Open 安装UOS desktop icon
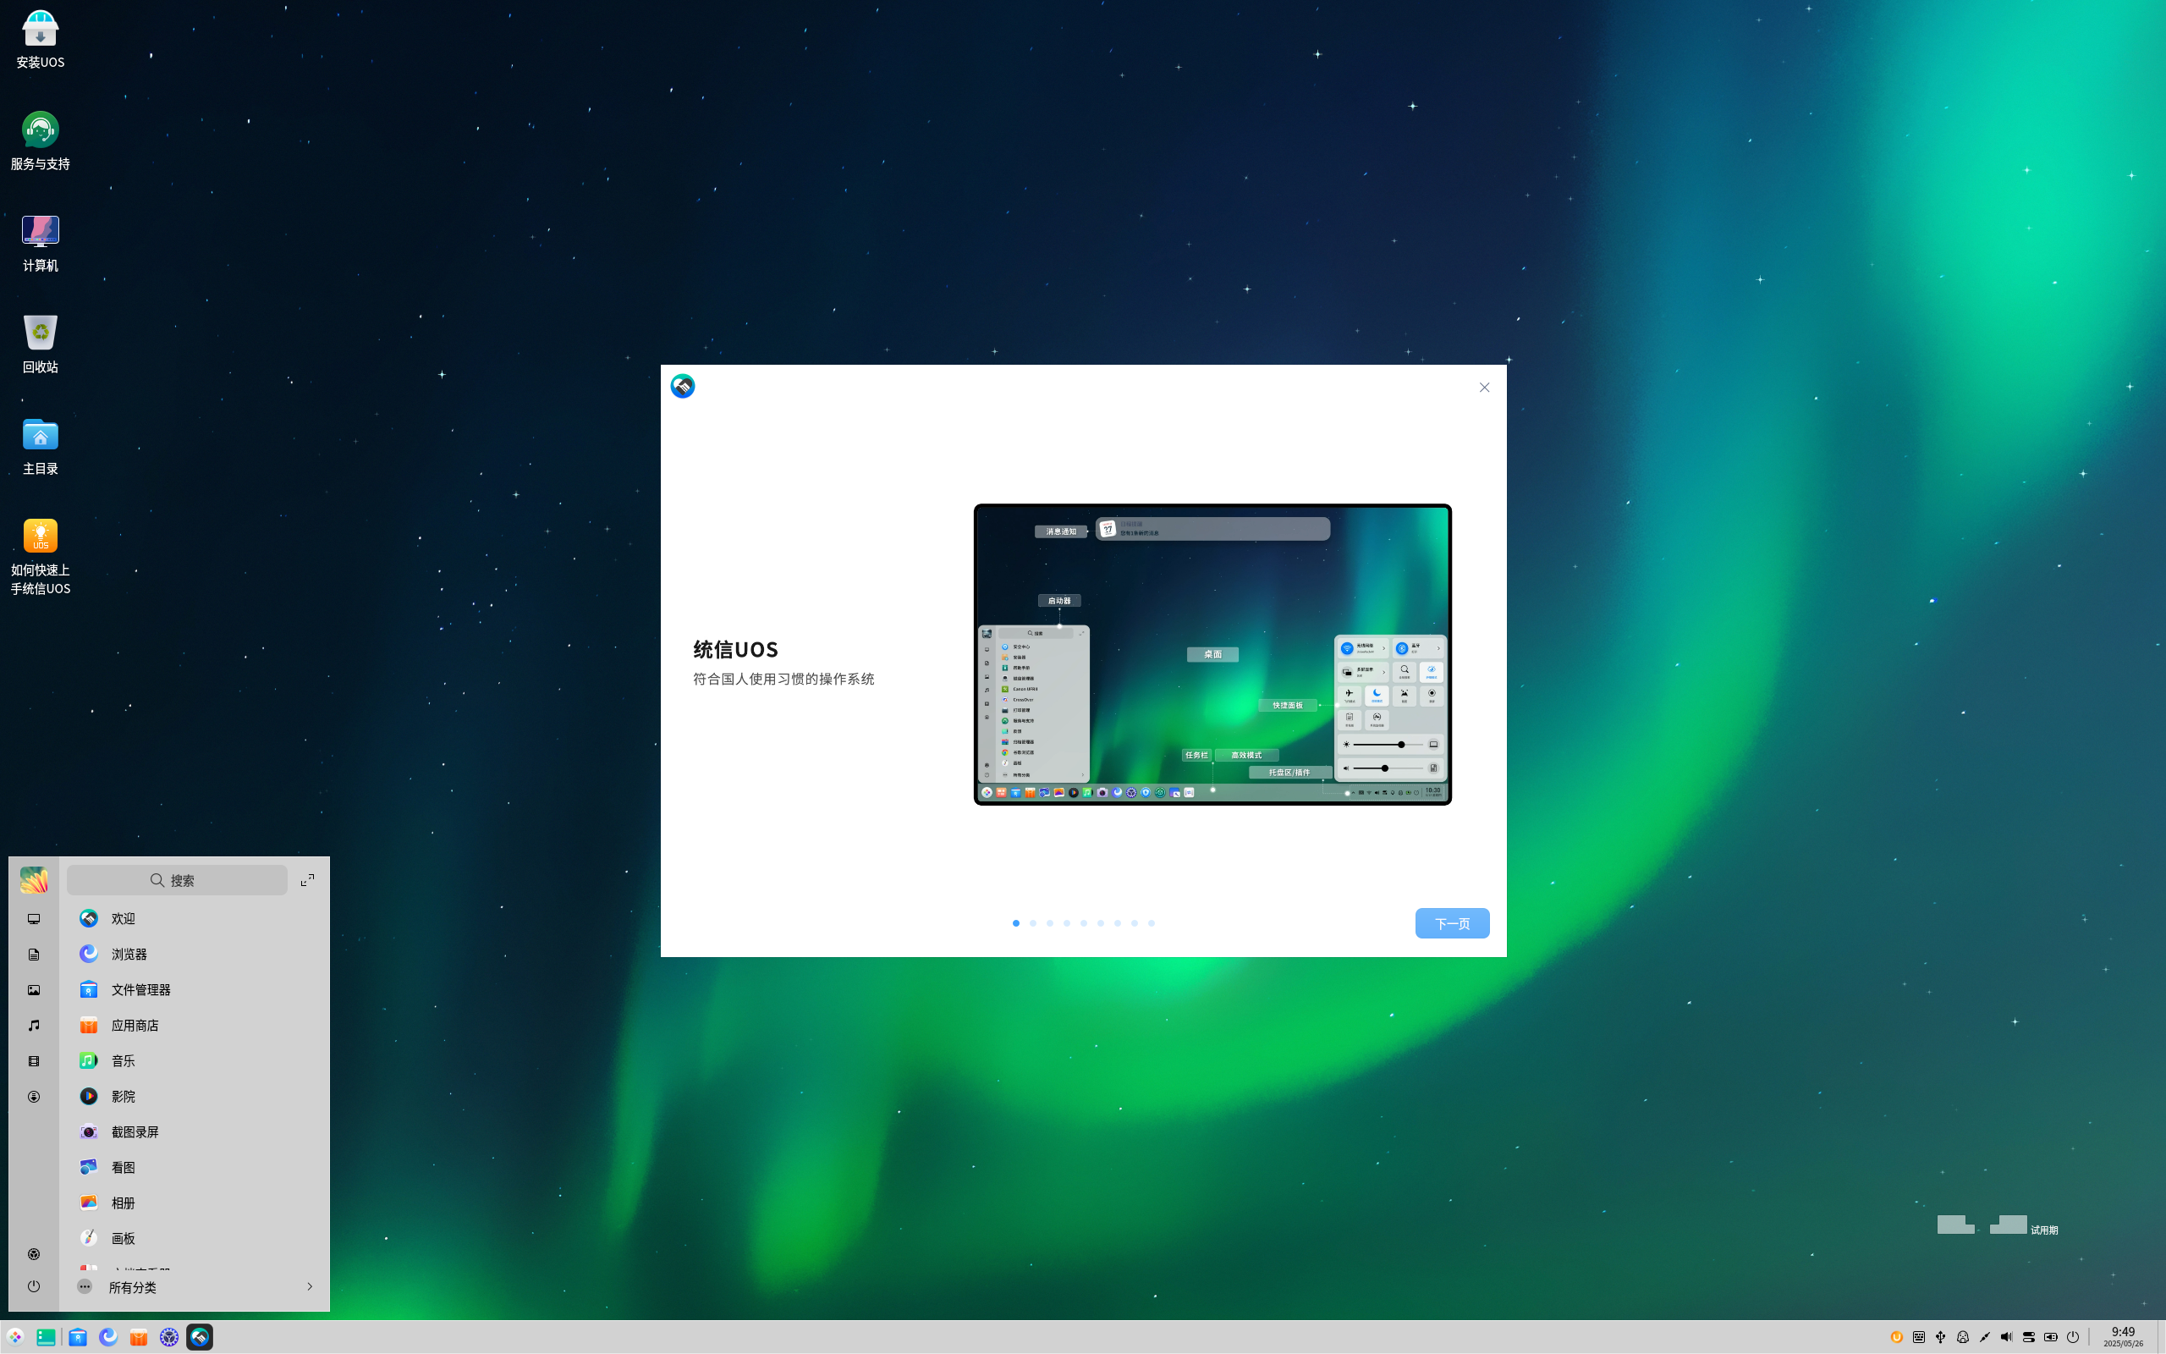This screenshot has height=1354, width=2166. (x=41, y=40)
